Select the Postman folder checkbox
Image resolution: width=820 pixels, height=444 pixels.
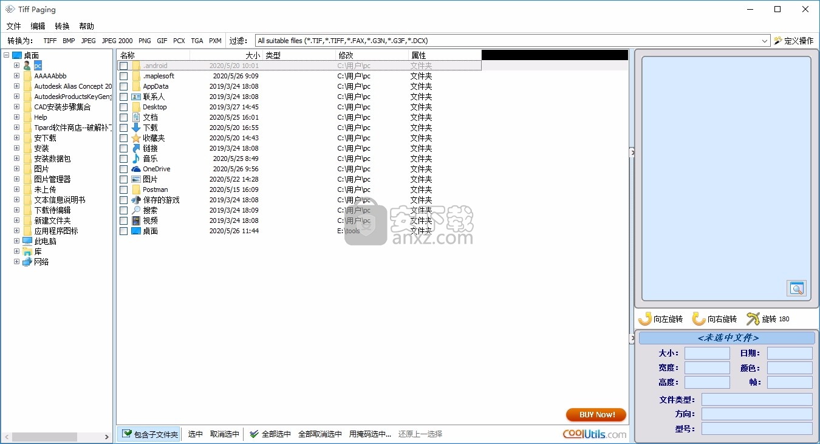123,190
